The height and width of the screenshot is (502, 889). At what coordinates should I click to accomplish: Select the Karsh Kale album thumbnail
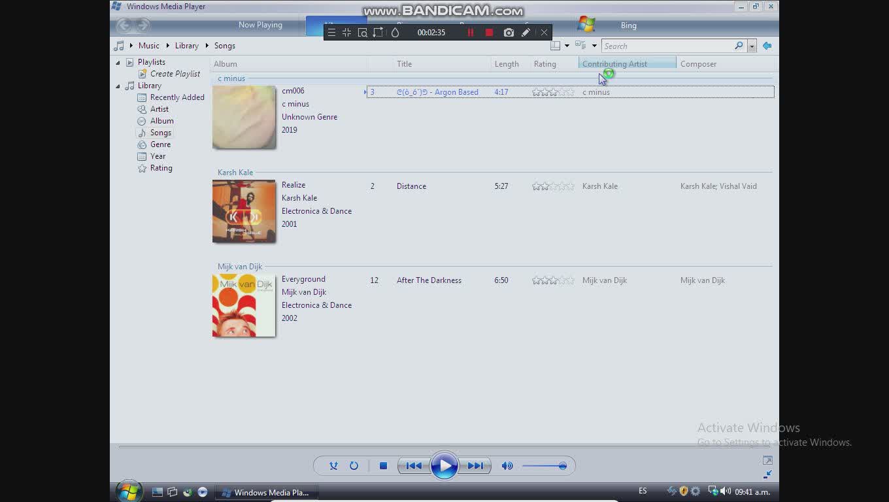click(244, 211)
